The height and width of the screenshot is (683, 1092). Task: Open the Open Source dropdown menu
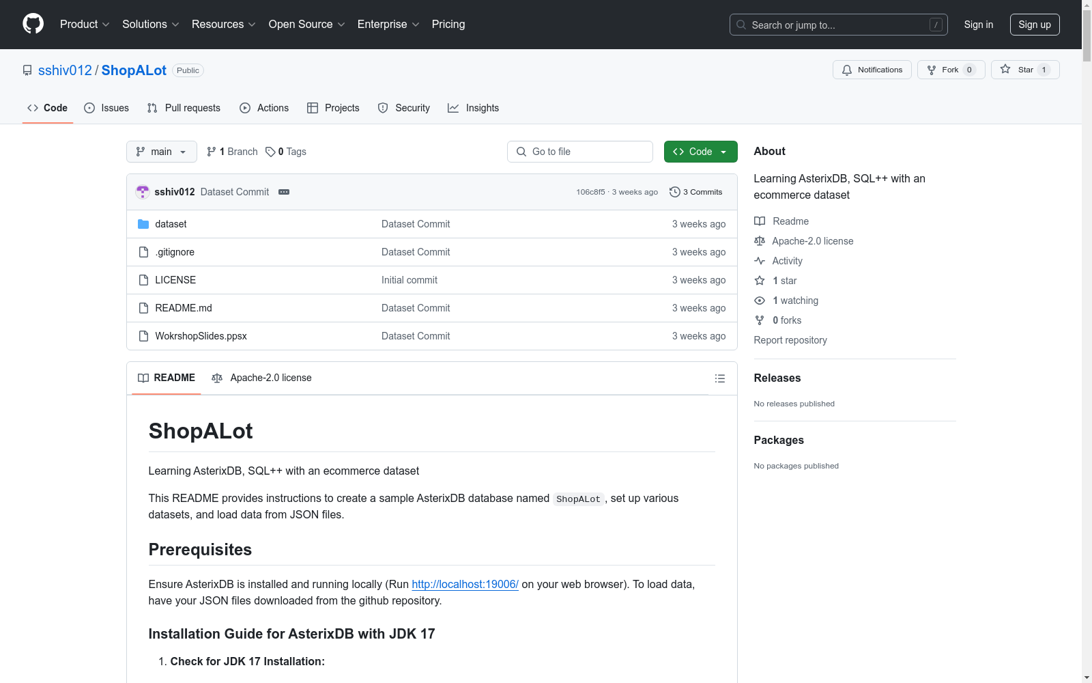click(307, 25)
